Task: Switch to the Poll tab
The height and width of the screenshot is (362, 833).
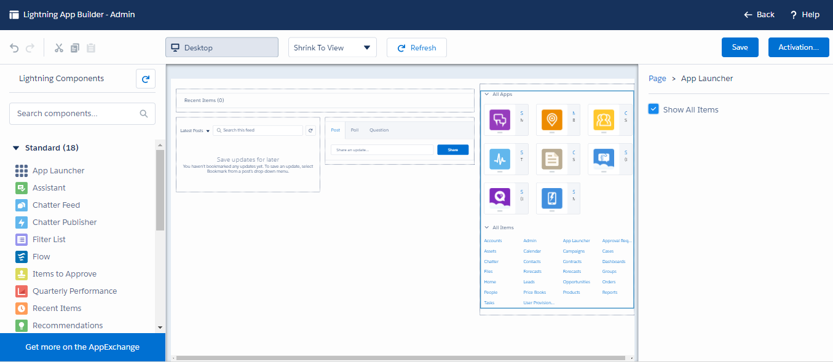Action: (355, 130)
